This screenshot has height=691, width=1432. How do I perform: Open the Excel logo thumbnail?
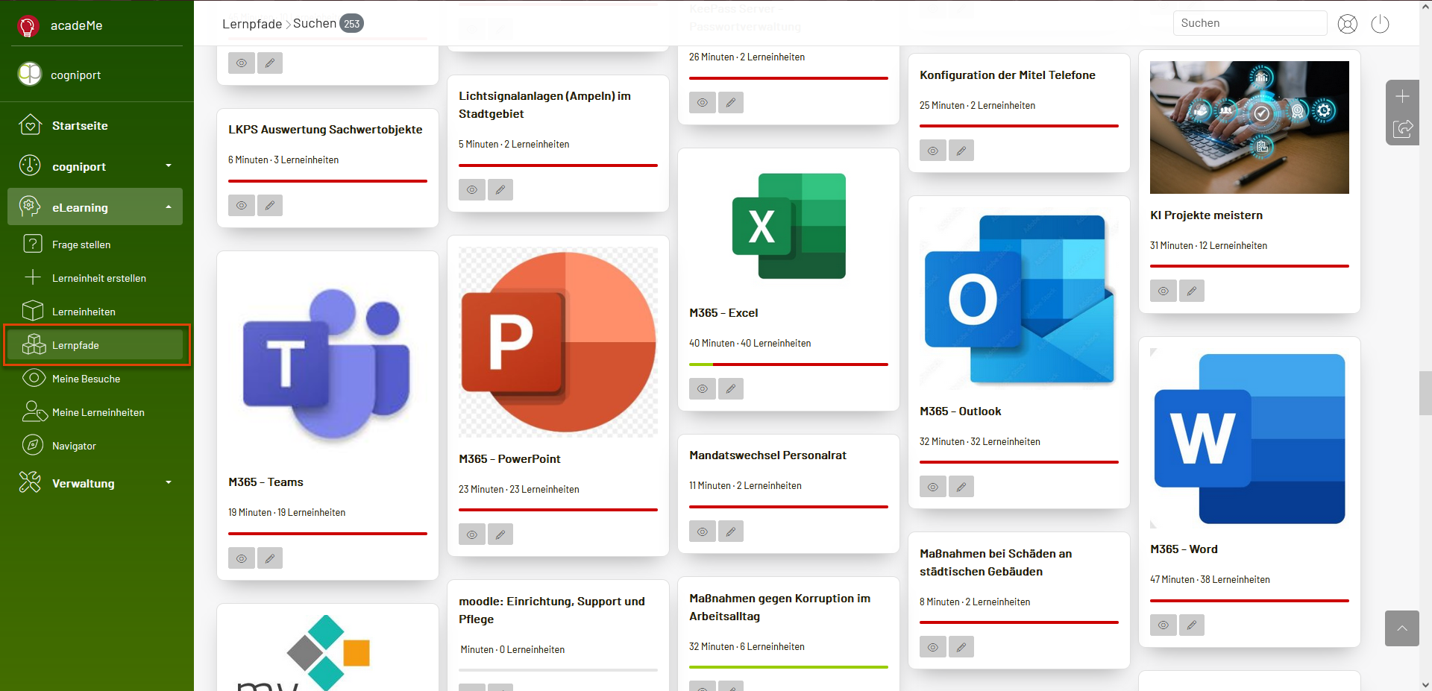pos(788,226)
